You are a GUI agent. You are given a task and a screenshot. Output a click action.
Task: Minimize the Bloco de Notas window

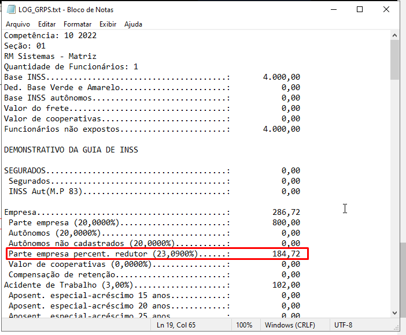(334, 10)
